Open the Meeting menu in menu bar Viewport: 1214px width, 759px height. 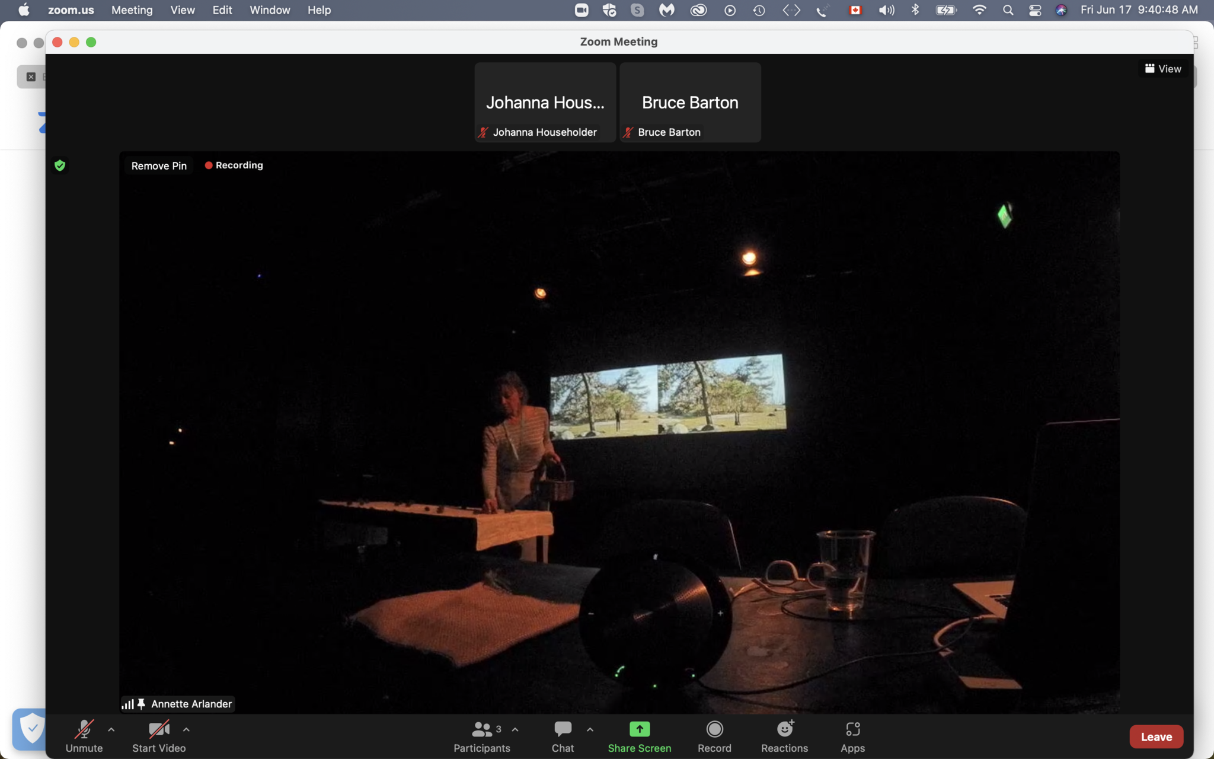pos(132,10)
